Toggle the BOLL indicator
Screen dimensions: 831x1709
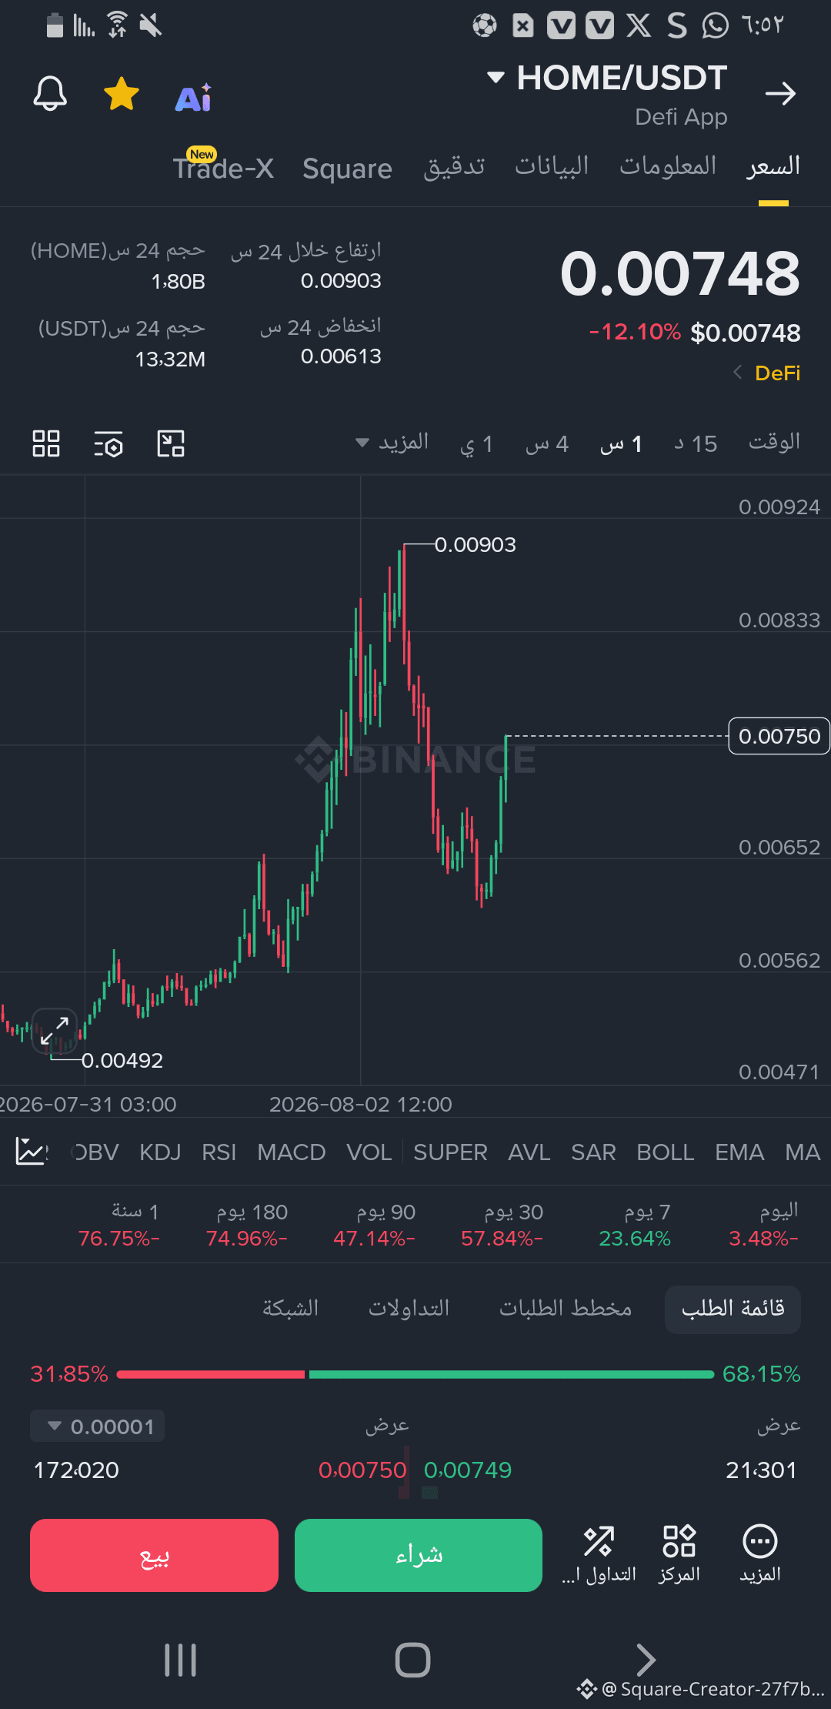click(x=665, y=1152)
